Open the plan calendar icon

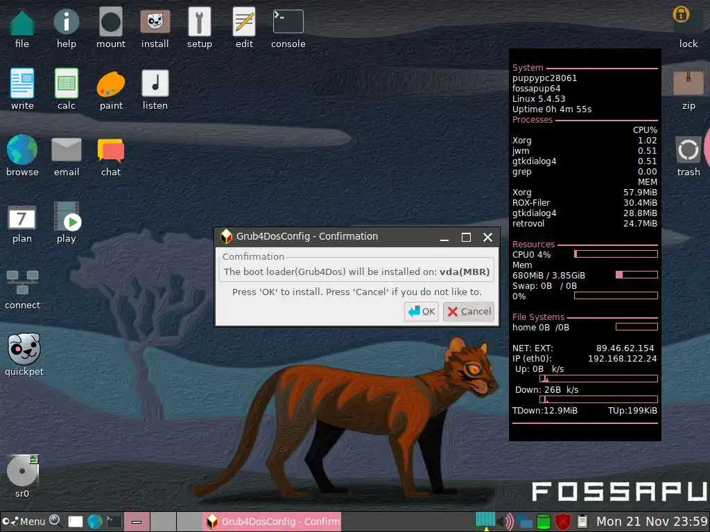point(21,217)
